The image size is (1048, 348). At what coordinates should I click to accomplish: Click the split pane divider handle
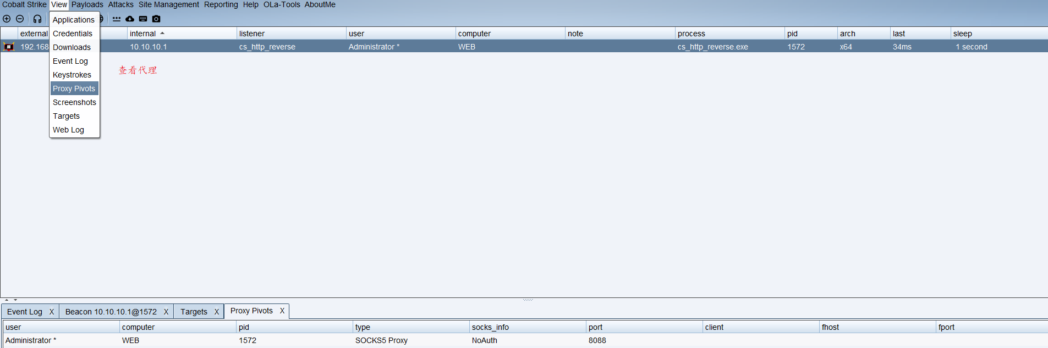coord(528,300)
